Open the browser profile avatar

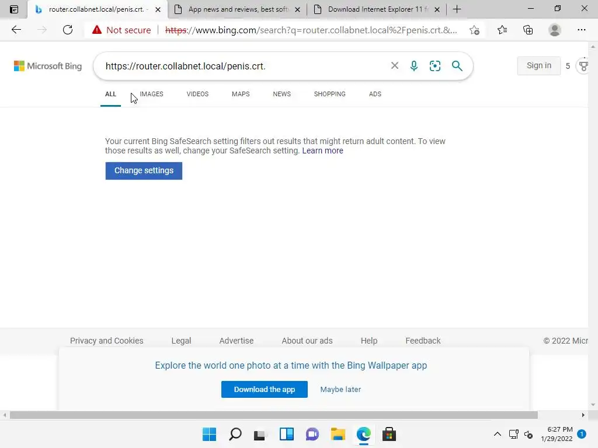pos(555,30)
